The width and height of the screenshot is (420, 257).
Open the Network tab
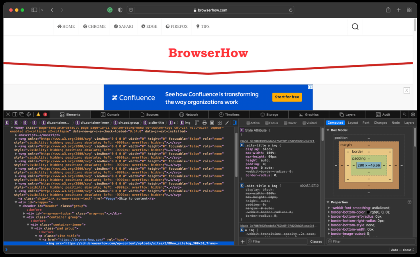click(x=189, y=114)
